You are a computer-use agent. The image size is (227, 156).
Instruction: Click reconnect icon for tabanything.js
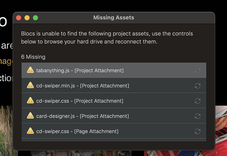tap(197, 70)
